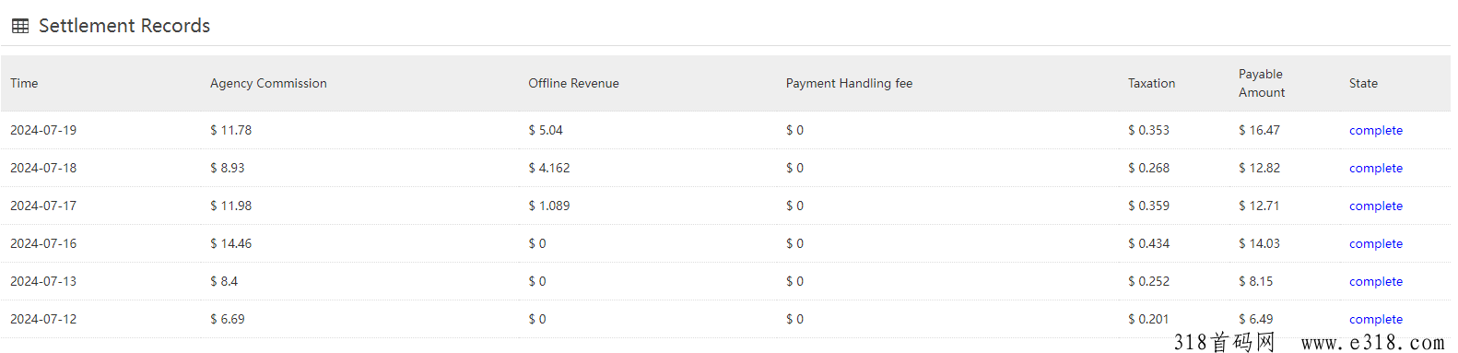Click taxation value $ 0.353

point(1148,130)
